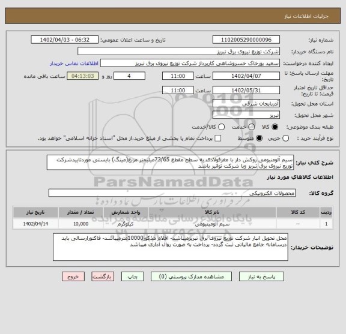Click the خروج exit button

pos(73,276)
